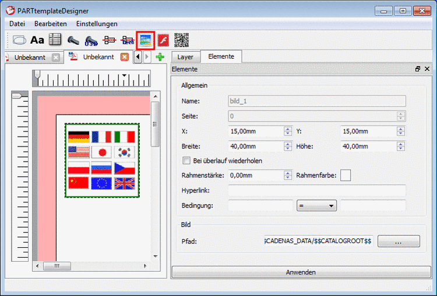
Task: Click the first Bedingung field
Action: 260,206
